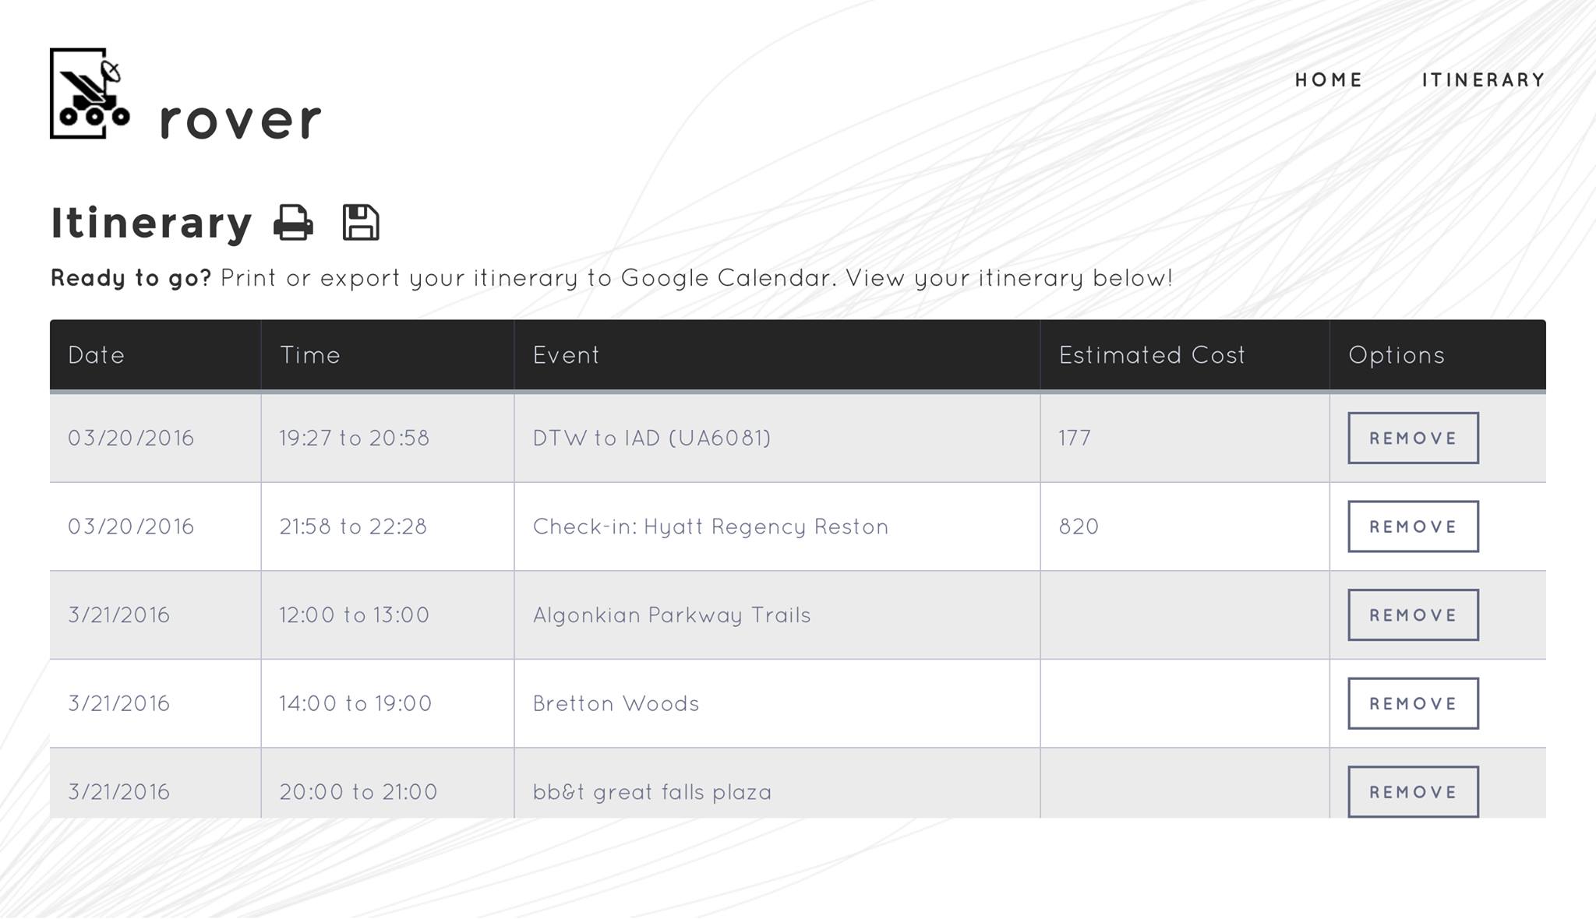
Task: Click the print itinerary icon
Action: pyautogui.click(x=293, y=223)
